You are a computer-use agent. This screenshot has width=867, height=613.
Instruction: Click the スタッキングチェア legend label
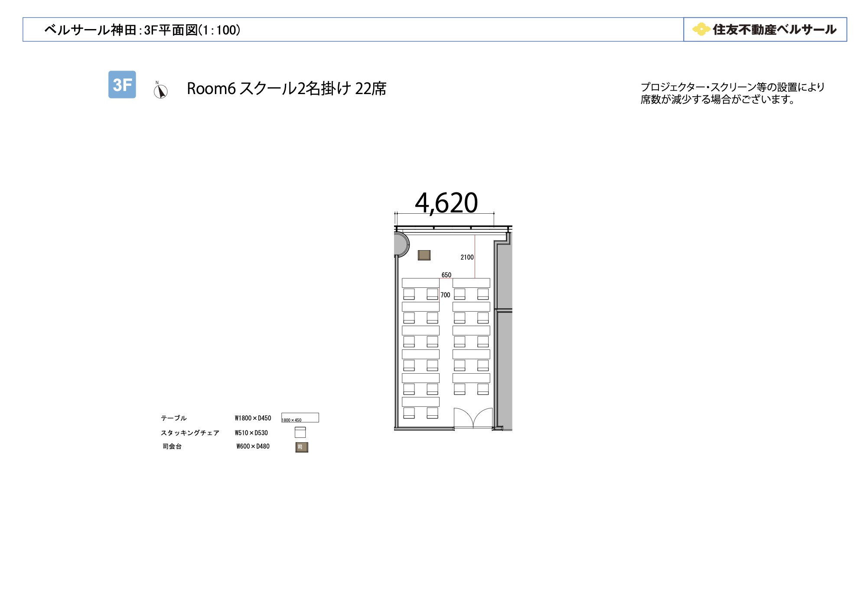click(190, 433)
